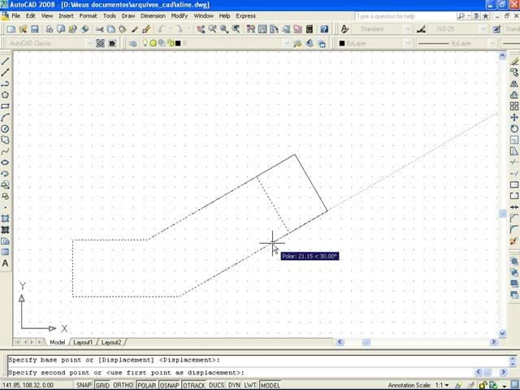Select the Hatch tool
The width and height of the screenshot is (520, 390).
click(x=5, y=219)
